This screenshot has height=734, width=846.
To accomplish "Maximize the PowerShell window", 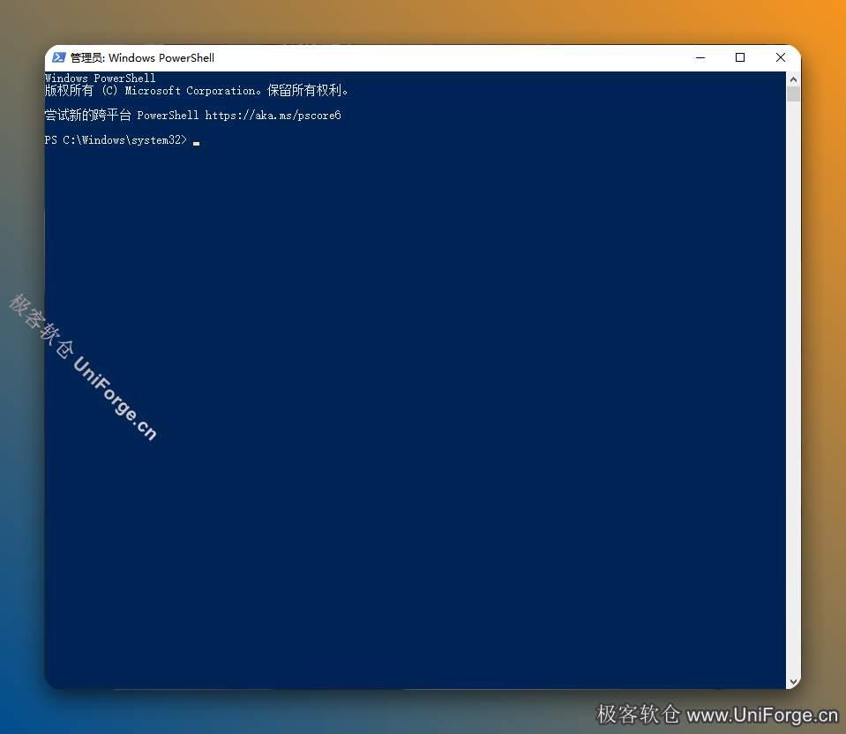I will tap(740, 57).
